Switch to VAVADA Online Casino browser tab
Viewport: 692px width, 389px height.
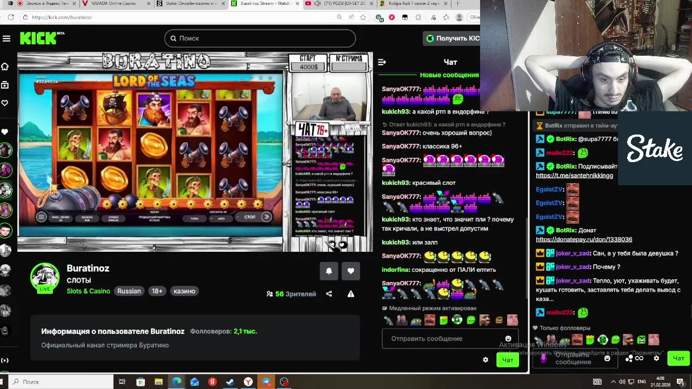(116, 3)
